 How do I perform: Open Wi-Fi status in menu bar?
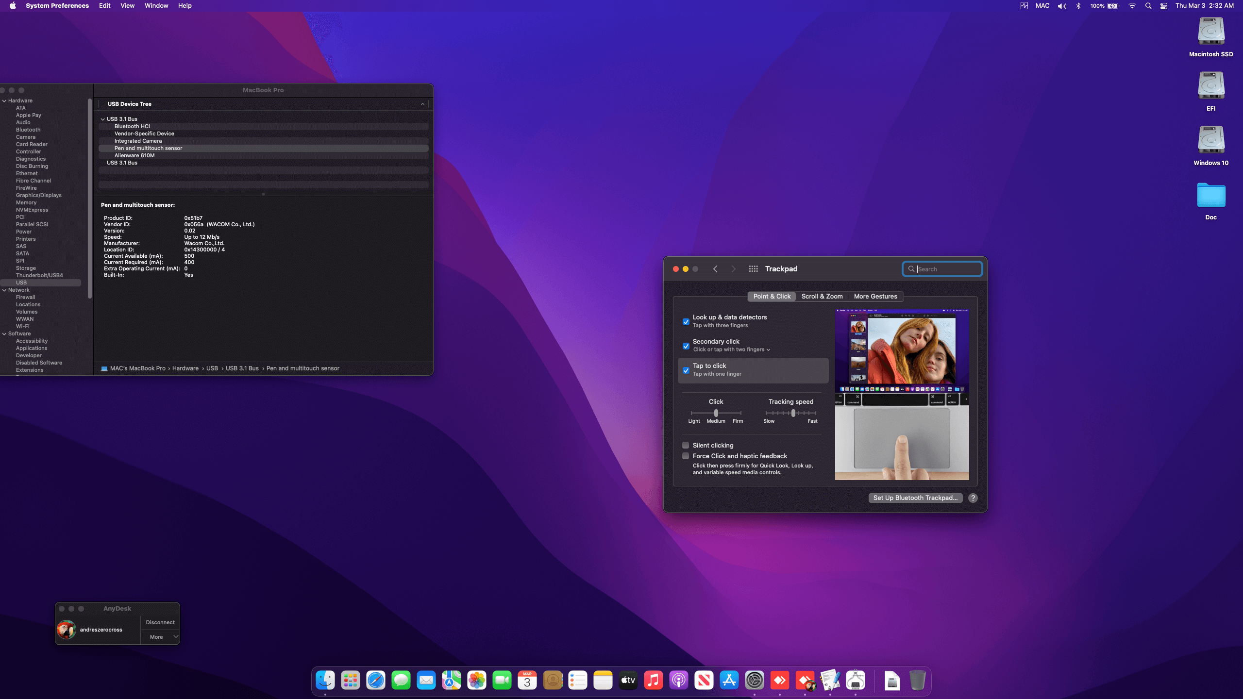(x=1132, y=6)
